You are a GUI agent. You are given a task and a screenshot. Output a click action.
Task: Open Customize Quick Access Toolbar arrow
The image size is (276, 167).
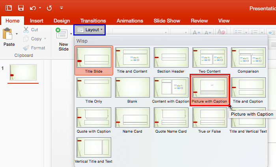pos(62,8)
